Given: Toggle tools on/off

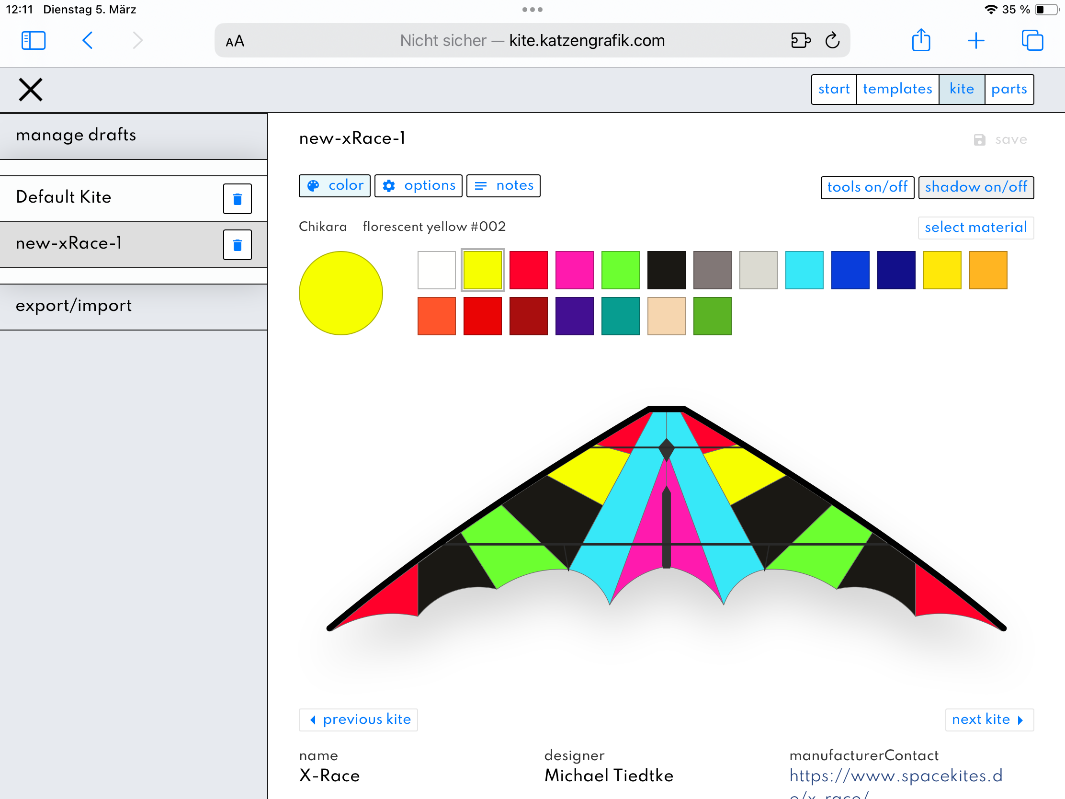Looking at the screenshot, I should click(x=867, y=187).
